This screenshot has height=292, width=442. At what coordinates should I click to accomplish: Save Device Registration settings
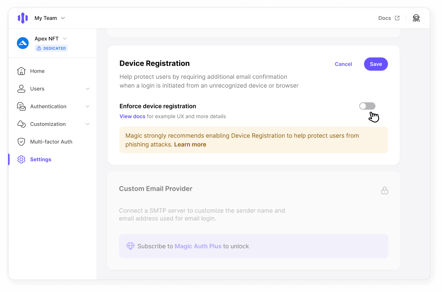pyautogui.click(x=376, y=64)
